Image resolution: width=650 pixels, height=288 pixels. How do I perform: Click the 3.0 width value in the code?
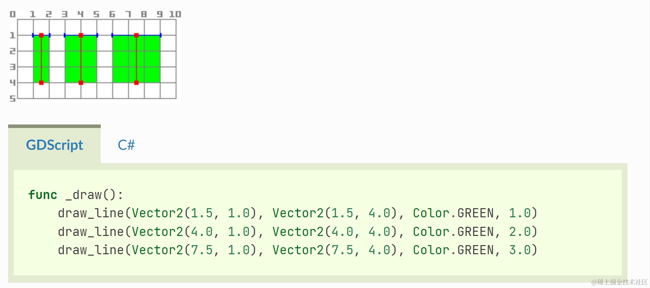[520, 250]
